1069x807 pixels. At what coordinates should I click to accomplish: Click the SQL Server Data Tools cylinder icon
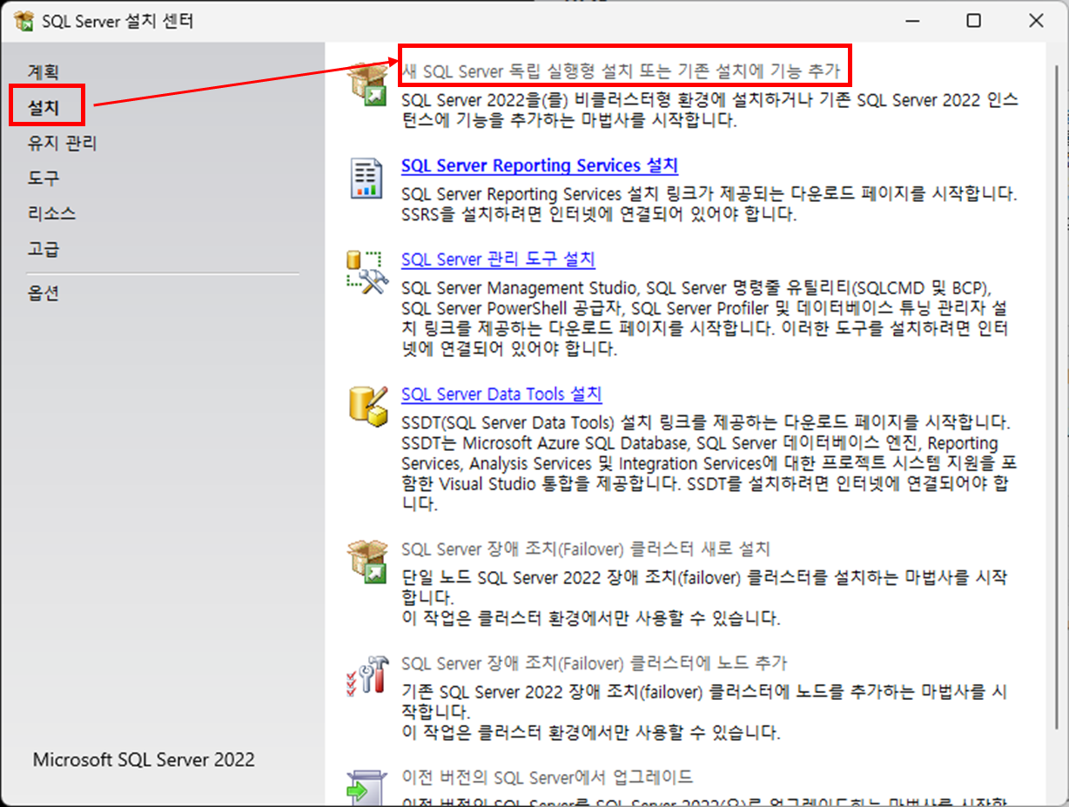[366, 406]
